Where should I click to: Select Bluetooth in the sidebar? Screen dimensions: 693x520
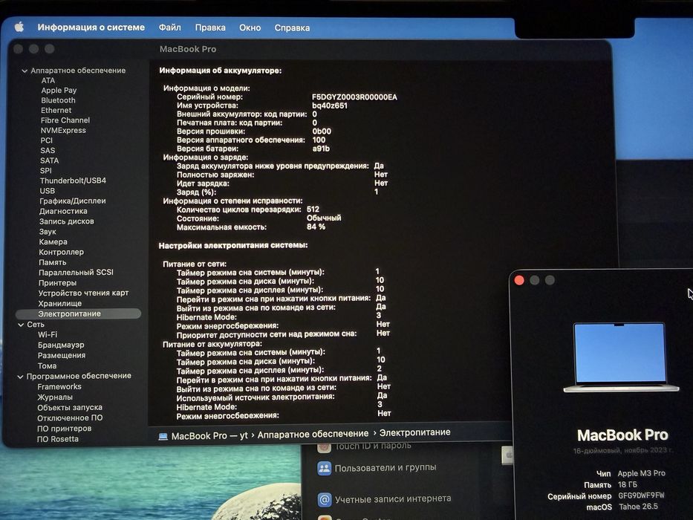(x=58, y=100)
